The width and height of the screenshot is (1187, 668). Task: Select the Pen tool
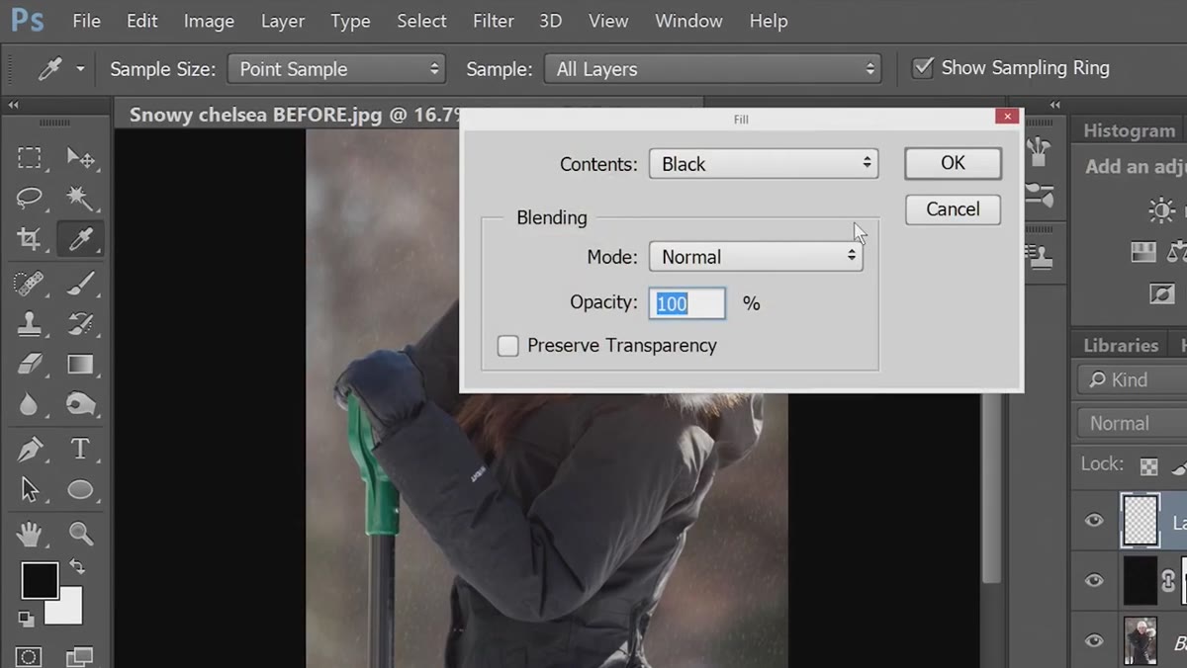[x=30, y=450]
